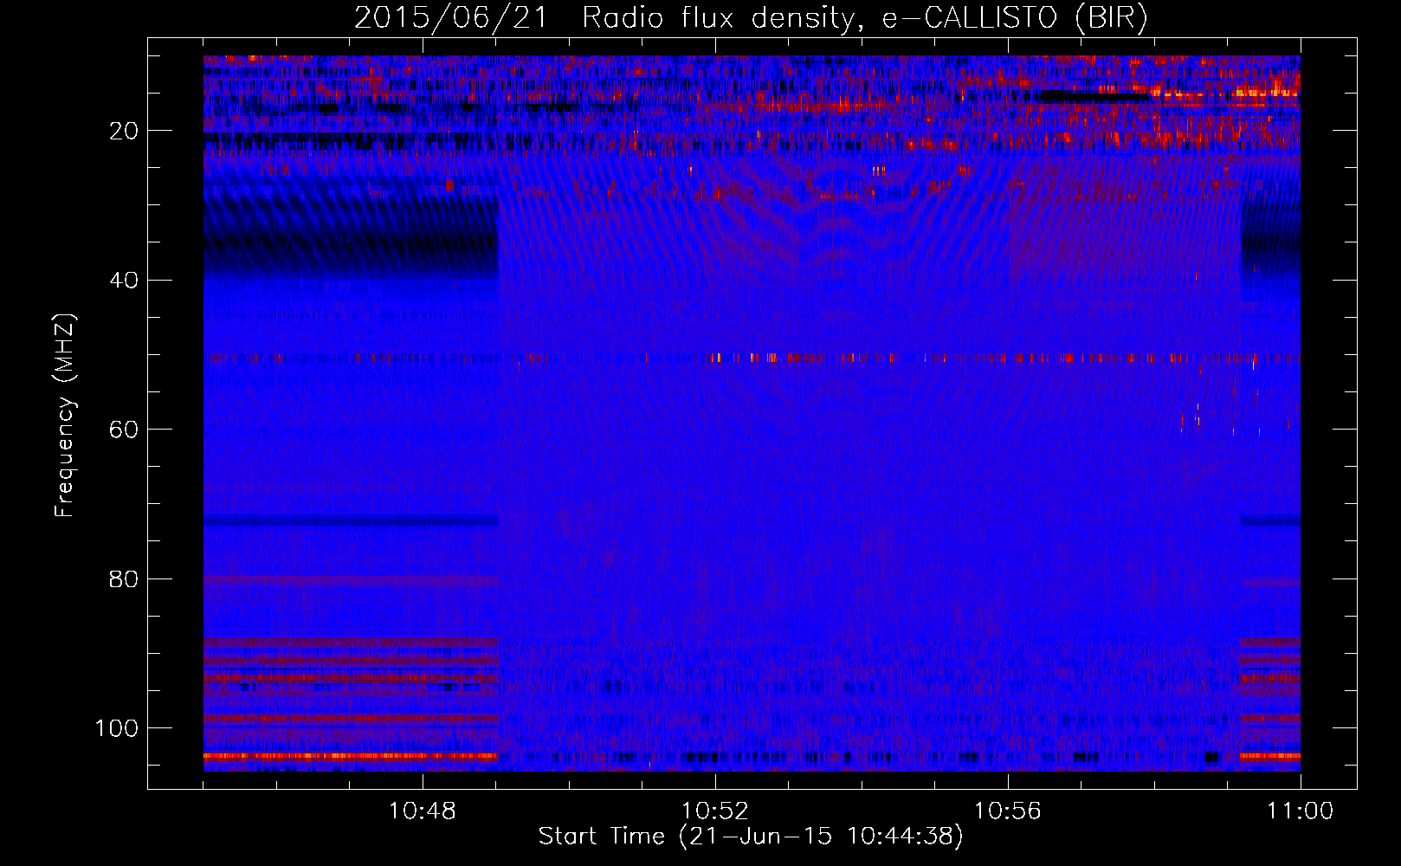Click the 20 frequency tick label
The width and height of the screenshot is (1401, 866).
125,131
